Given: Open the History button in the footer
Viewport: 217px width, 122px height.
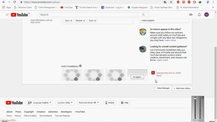Looking at the screenshot, I should coord(110,103).
